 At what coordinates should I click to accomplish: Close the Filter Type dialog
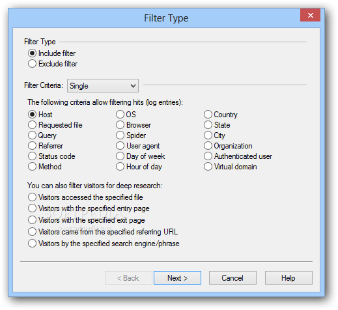point(310,15)
